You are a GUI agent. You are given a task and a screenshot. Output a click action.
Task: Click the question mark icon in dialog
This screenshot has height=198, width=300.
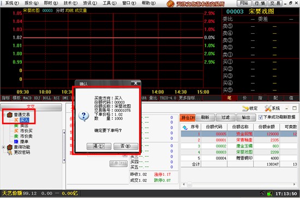pos(83,116)
